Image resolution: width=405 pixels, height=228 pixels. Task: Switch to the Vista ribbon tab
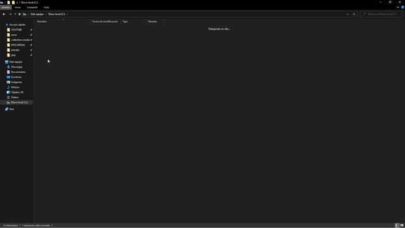tap(46, 7)
